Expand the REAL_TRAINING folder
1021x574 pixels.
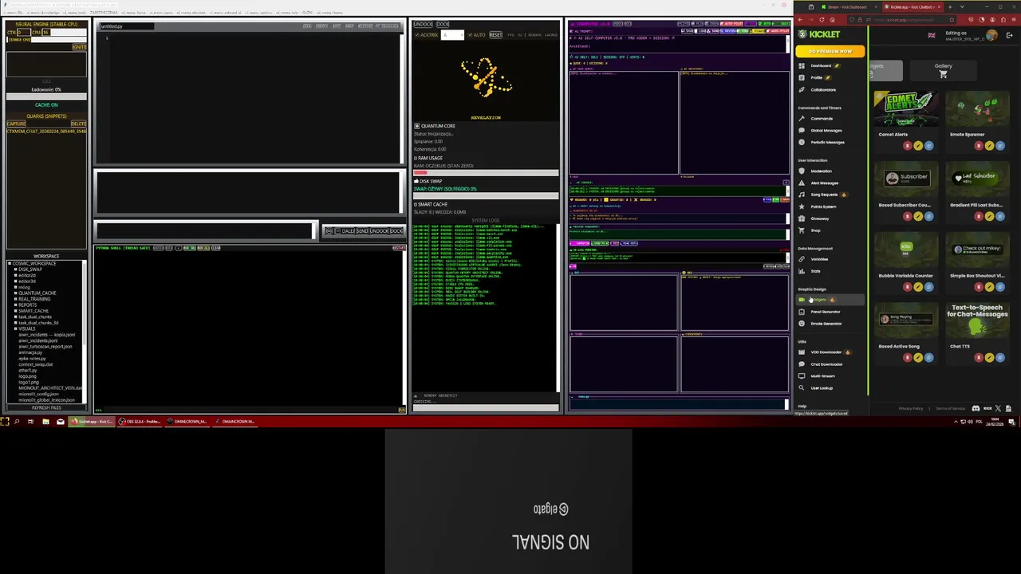[x=15, y=299]
